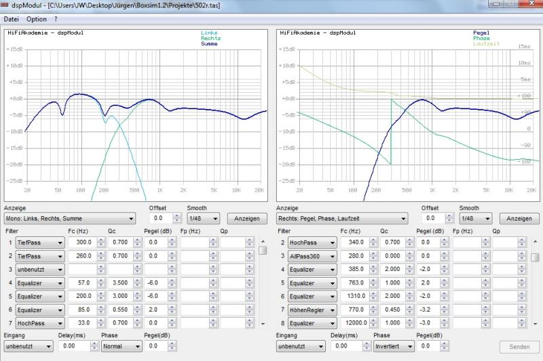543x361 pixels.
Task: Open the filter 3 'unbenutzt' type dropdown
Action: 41,270
